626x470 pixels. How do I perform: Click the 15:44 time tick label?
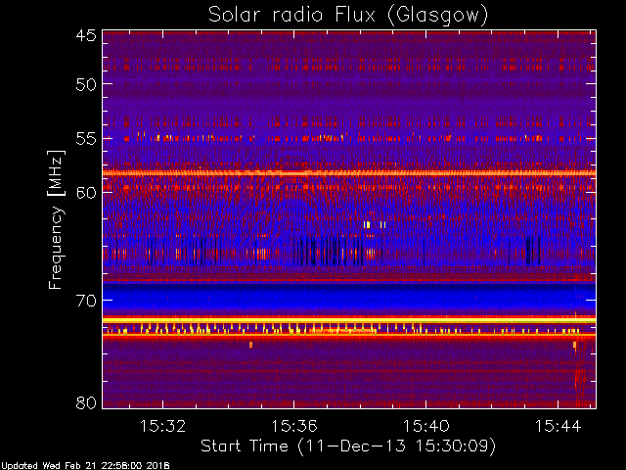coord(559,426)
